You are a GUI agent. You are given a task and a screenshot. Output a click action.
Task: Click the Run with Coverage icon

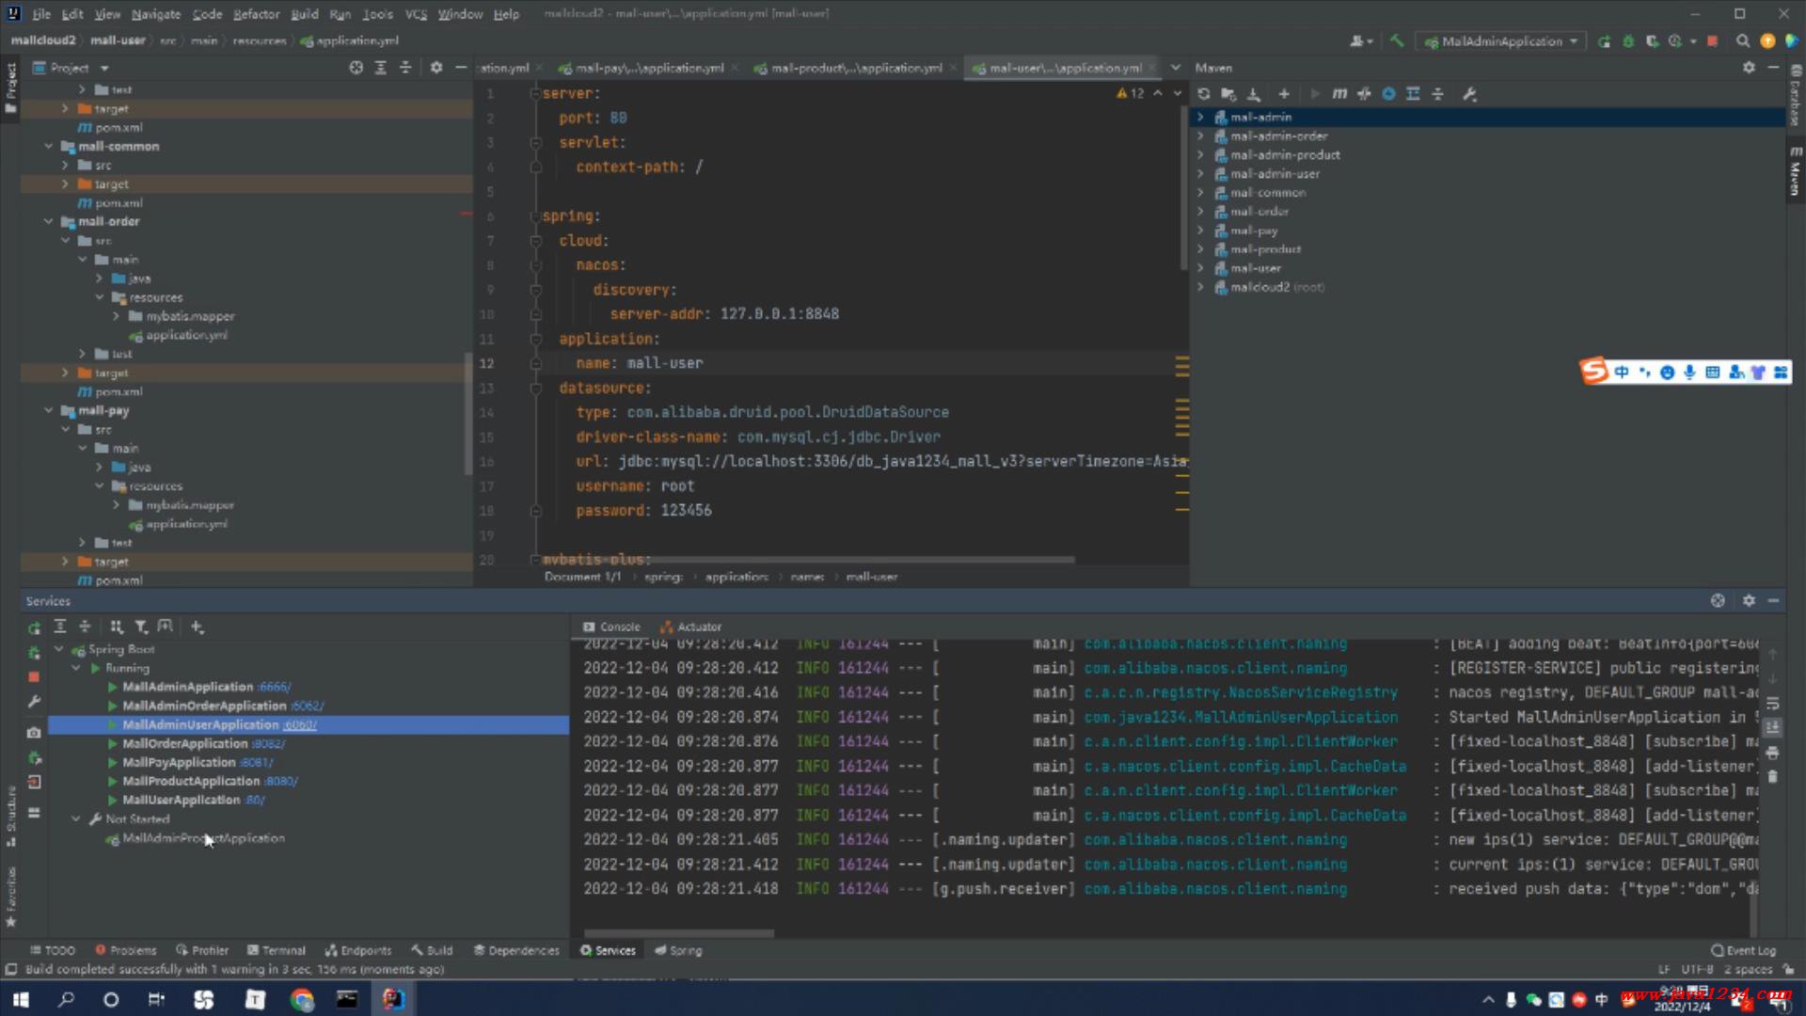coord(1652,41)
